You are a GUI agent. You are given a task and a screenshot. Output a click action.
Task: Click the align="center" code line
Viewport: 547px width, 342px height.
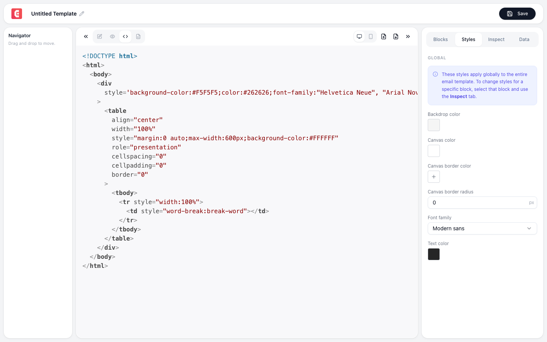137,120
